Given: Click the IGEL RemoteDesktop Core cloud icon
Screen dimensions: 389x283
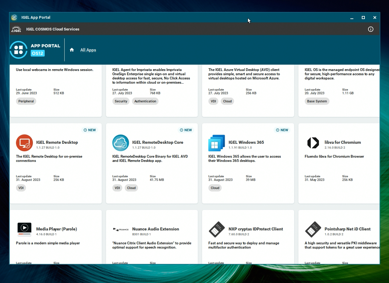Looking at the screenshot, I should pyautogui.click(x=121, y=143).
